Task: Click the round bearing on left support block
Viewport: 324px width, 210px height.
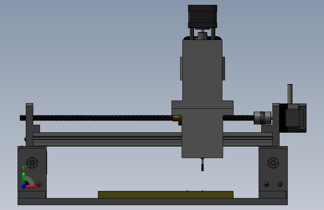Action: click(x=32, y=163)
